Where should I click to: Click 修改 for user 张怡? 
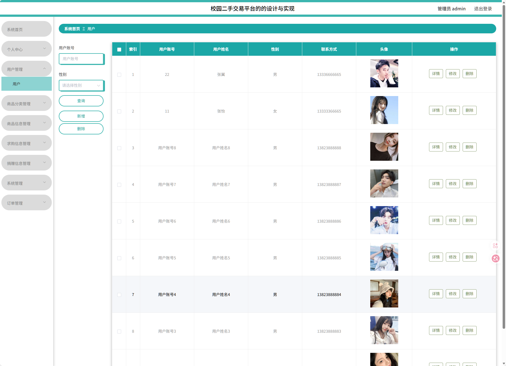(x=453, y=110)
